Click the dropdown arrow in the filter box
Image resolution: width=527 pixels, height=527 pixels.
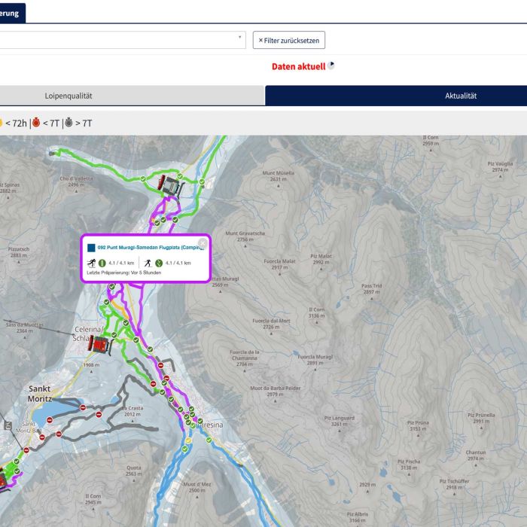click(239, 38)
